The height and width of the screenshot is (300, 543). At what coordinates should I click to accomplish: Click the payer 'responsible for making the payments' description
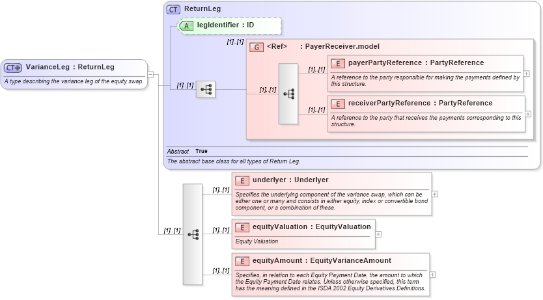425,81
